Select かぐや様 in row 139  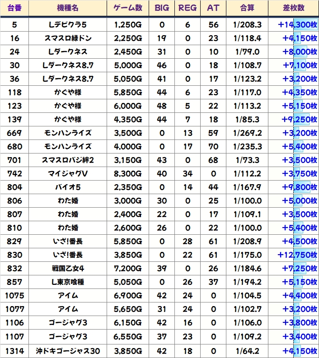68,120
